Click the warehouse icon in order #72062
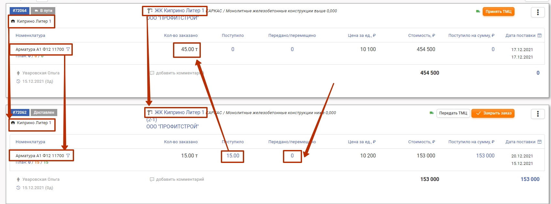The image size is (551, 204). pyautogui.click(x=13, y=123)
